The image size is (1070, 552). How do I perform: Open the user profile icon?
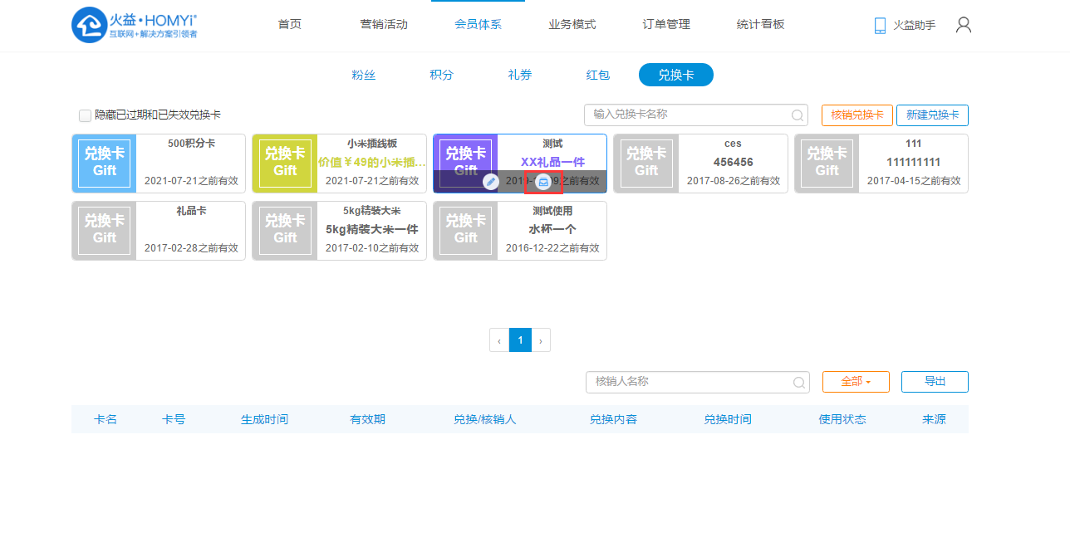[x=963, y=25]
